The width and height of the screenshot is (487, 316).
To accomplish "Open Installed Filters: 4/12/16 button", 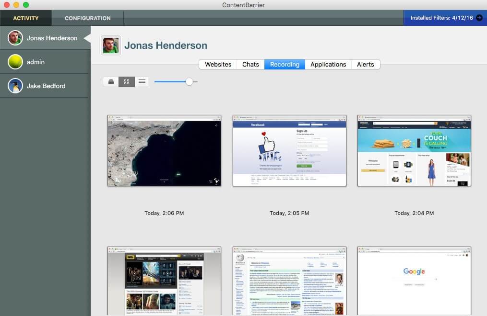I will [445, 18].
